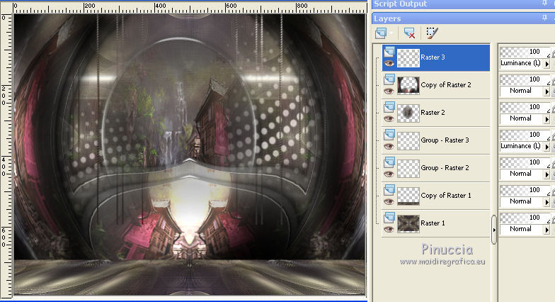This screenshot has height=302, width=555.
Task: Click the Layers palette splitter arrow
Action: pos(494,230)
